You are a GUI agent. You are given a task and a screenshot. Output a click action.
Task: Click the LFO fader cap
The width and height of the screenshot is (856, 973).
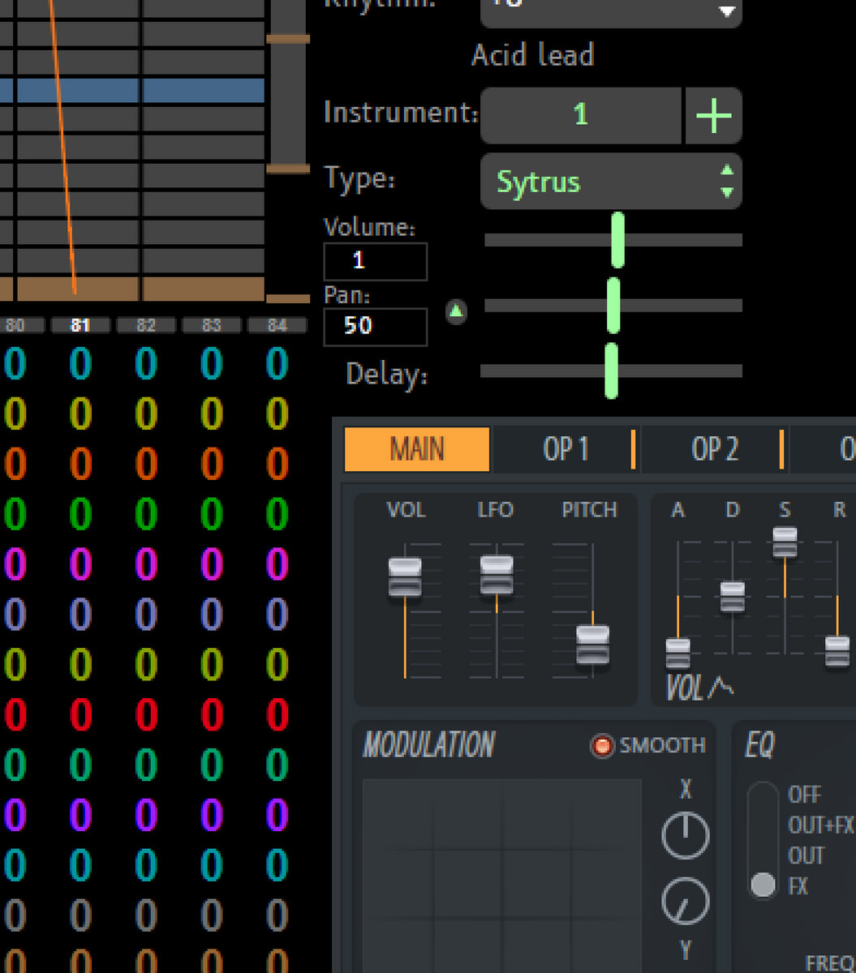(x=497, y=575)
